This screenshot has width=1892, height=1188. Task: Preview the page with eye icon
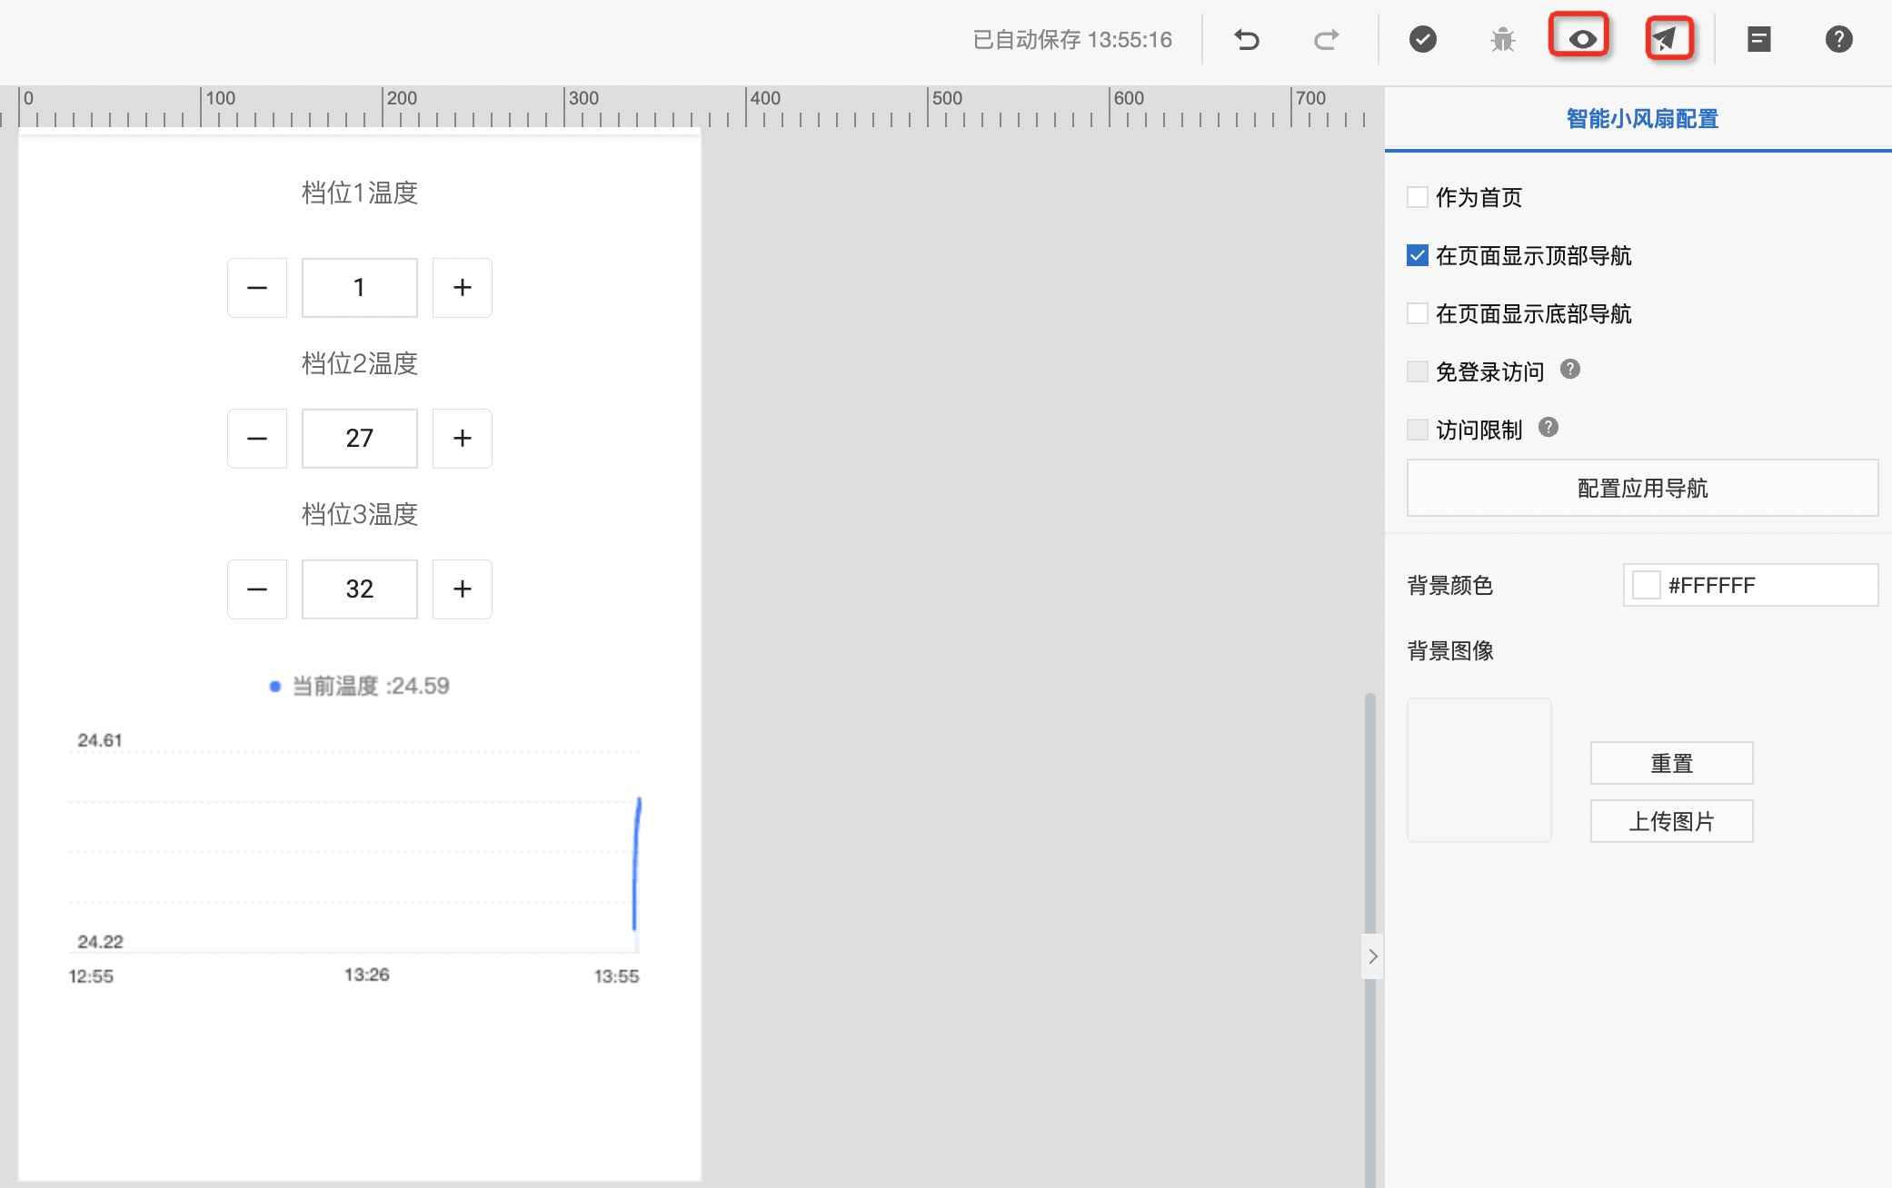pyautogui.click(x=1581, y=39)
